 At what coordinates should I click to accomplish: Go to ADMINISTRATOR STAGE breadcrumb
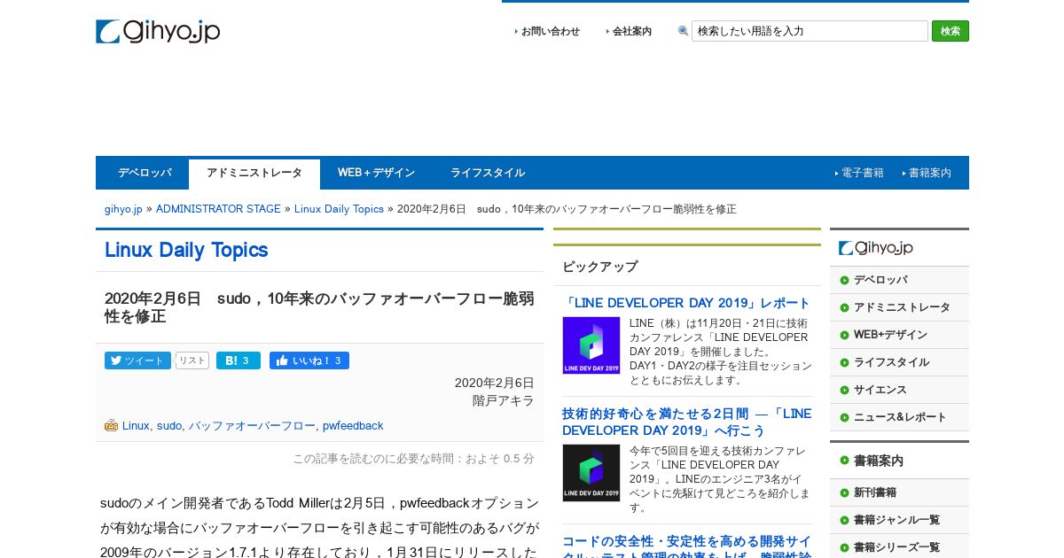(218, 209)
